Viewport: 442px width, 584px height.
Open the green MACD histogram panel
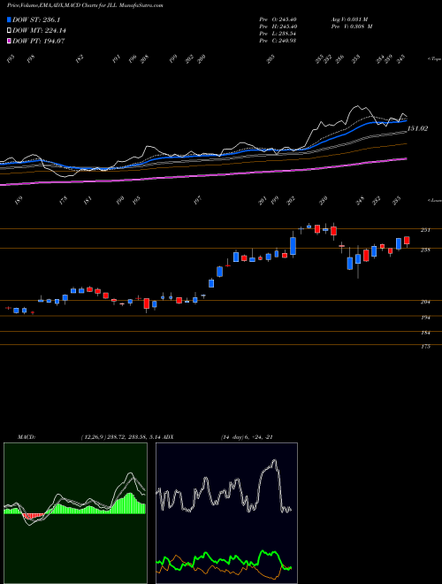[75, 513]
